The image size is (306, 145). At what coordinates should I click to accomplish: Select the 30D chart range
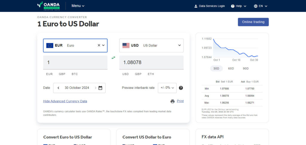pyautogui.click(x=216, y=69)
